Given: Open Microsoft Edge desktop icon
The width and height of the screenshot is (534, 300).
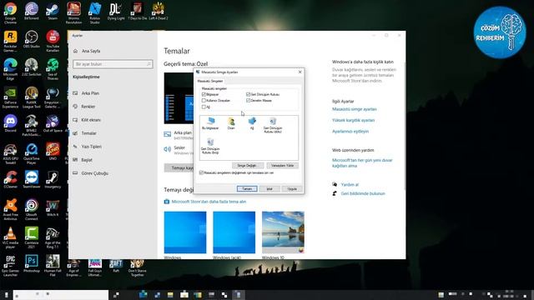Looking at the screenshot, I should click(10, 69).
